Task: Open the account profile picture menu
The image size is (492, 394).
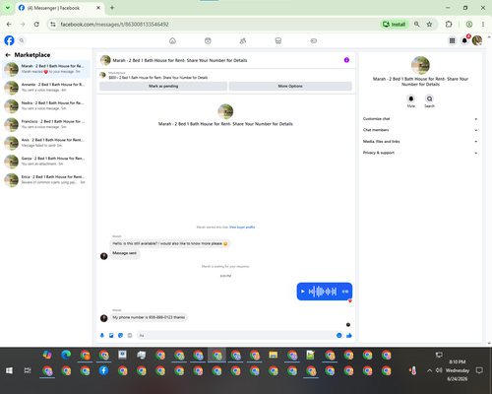Action: click(477, 40)
